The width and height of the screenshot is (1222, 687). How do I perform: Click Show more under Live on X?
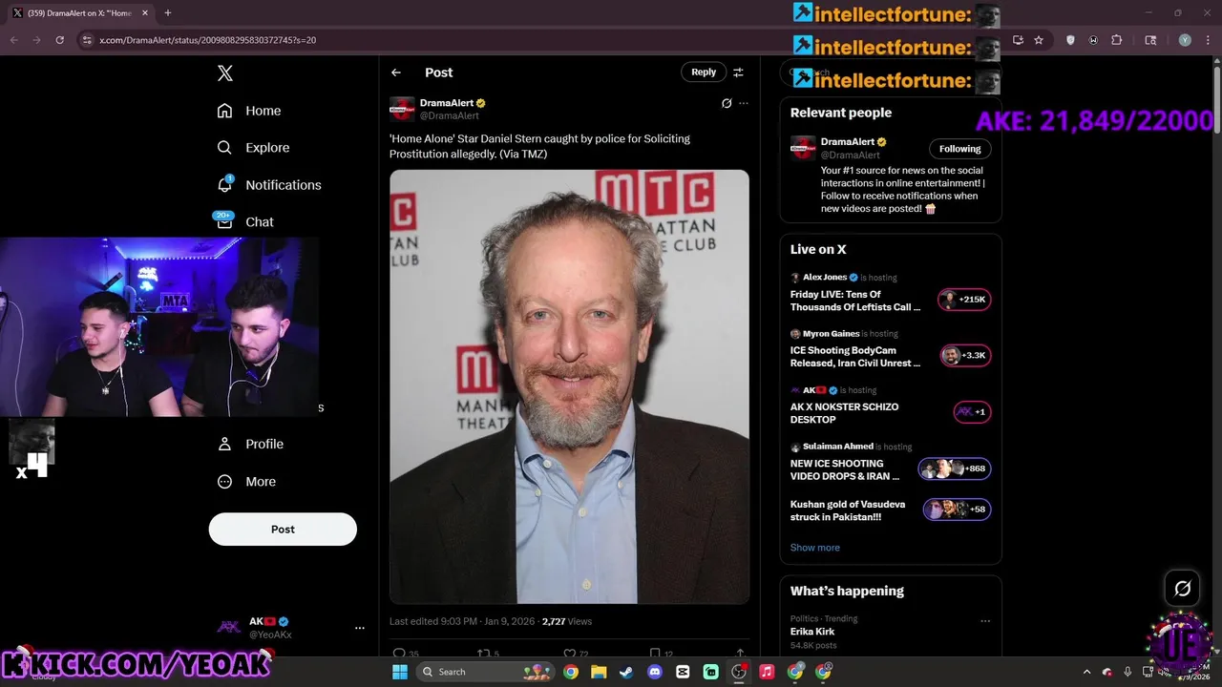click(815, 548)
